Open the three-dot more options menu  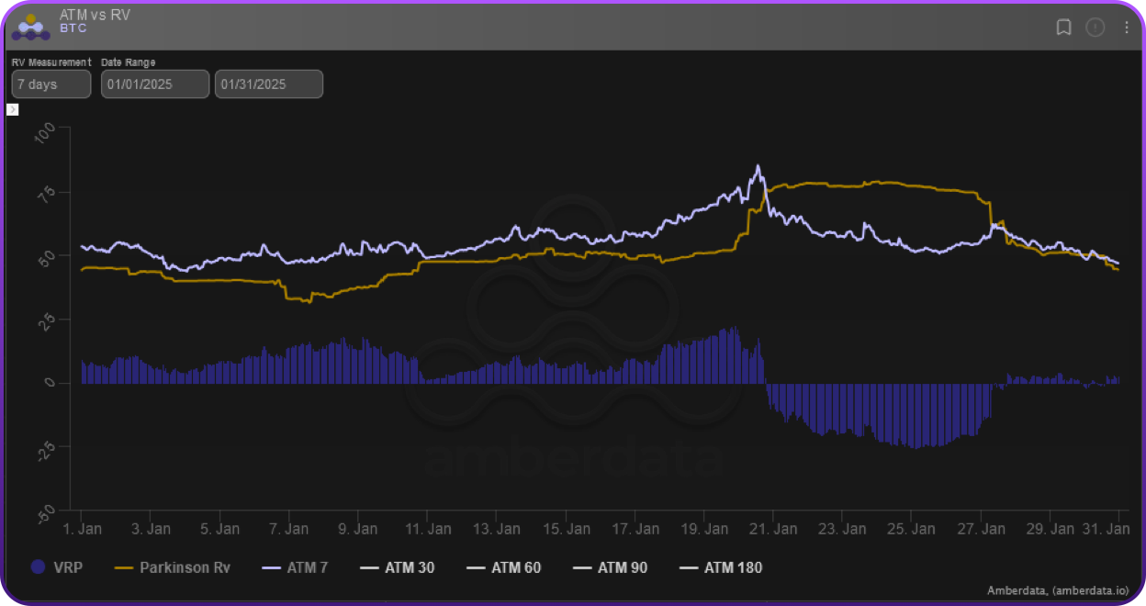point(1127,28)
